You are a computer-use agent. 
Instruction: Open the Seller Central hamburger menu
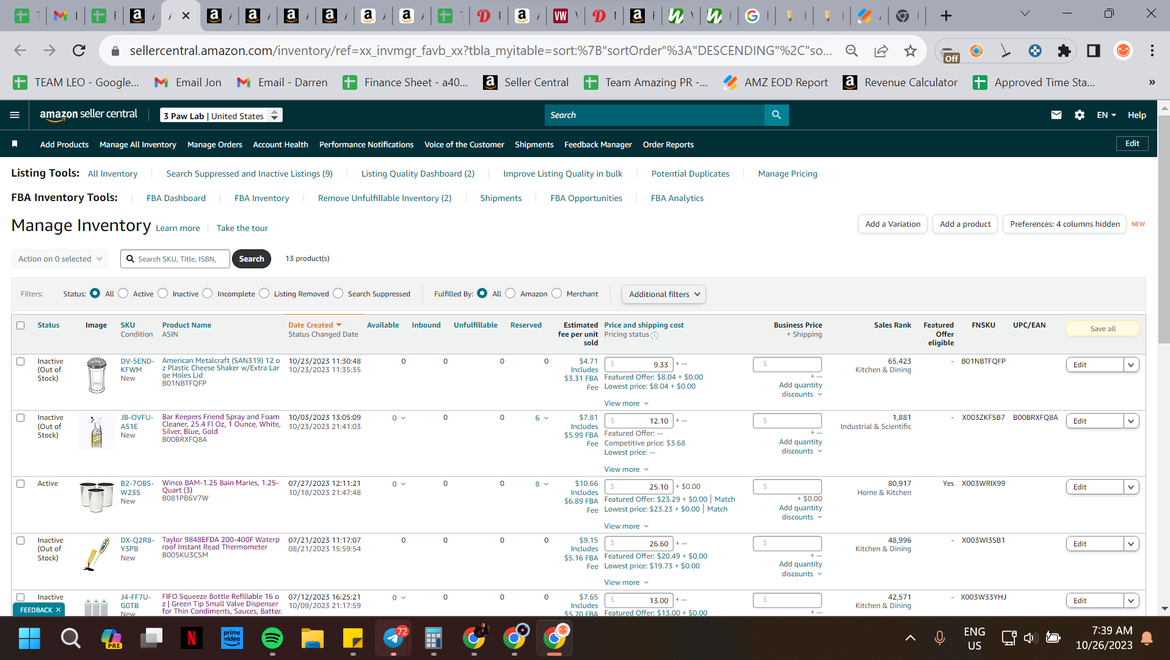(x=15, y=115)
